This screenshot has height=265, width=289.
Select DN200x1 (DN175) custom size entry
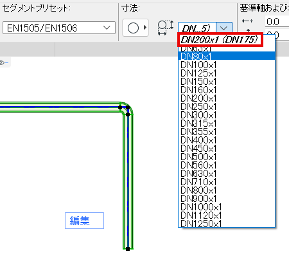220,39
